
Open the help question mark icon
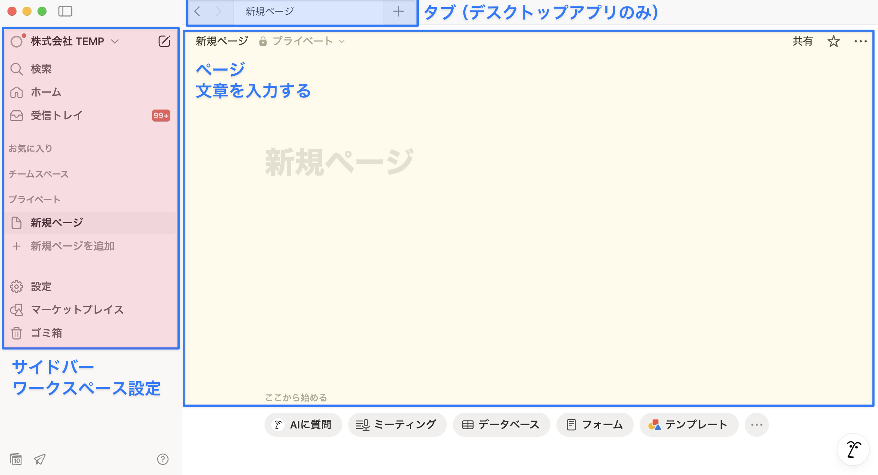click(x=163, y=459)
